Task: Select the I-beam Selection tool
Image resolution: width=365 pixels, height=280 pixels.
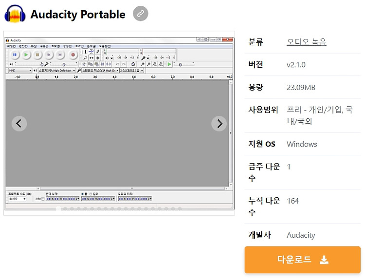Action: tap(86, 52)
